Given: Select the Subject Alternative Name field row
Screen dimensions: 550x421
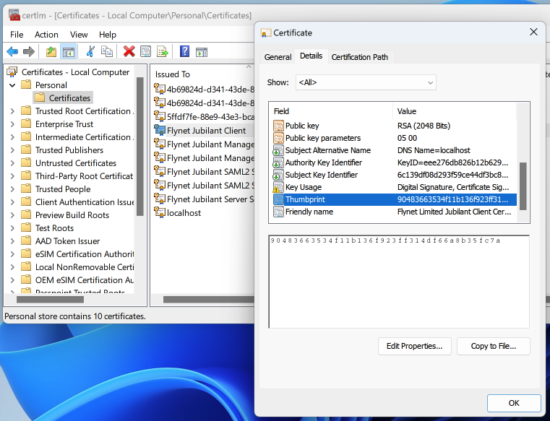Looking at the screenshot, I should point(327,150).
